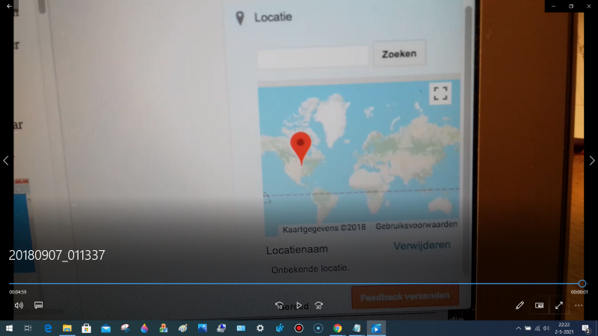
Task: Open the Photos app from the taskbar
Action: 202,328
